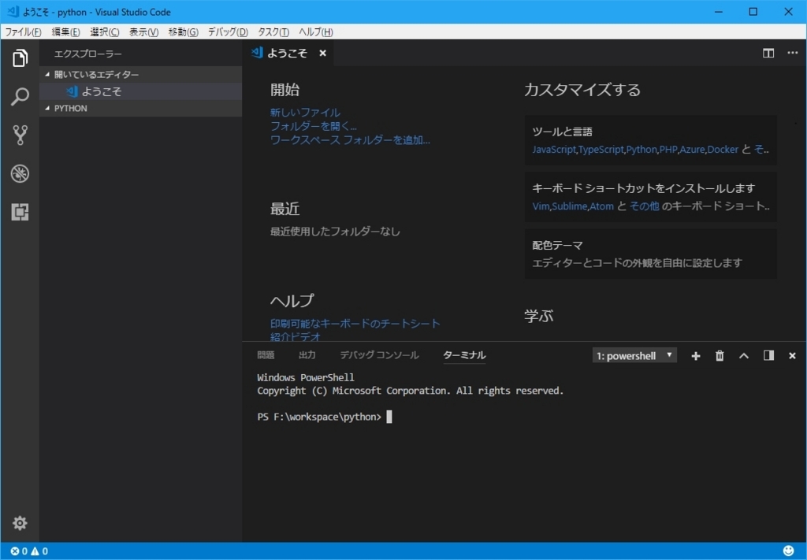
Task: Switch to the 出力 panel tab
Action: coord(307,355)
